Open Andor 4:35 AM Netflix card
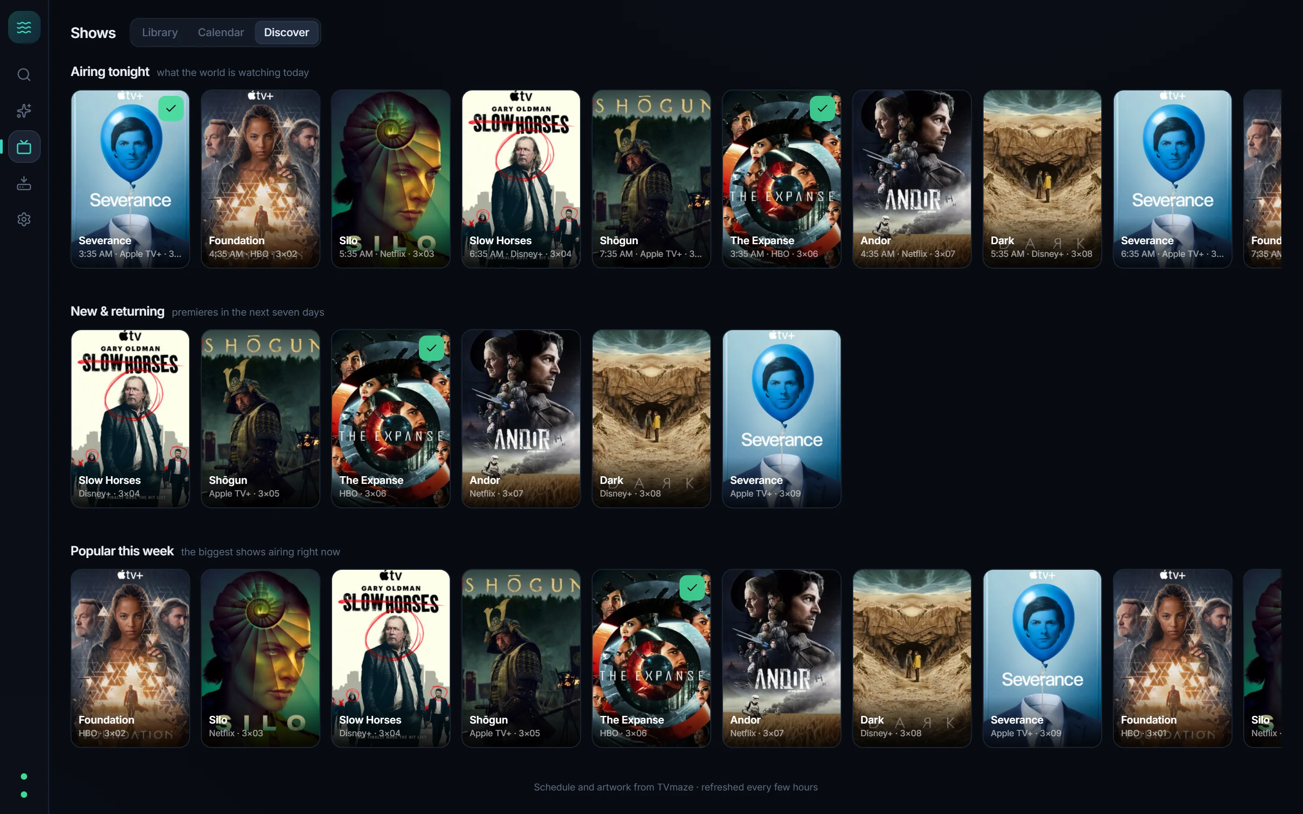 pyautogui.click(x=912, y=179)
